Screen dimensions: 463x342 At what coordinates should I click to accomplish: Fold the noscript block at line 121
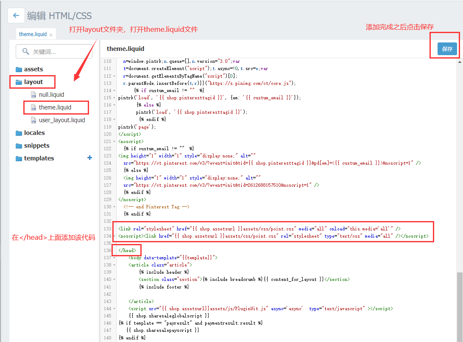[114, 141]
